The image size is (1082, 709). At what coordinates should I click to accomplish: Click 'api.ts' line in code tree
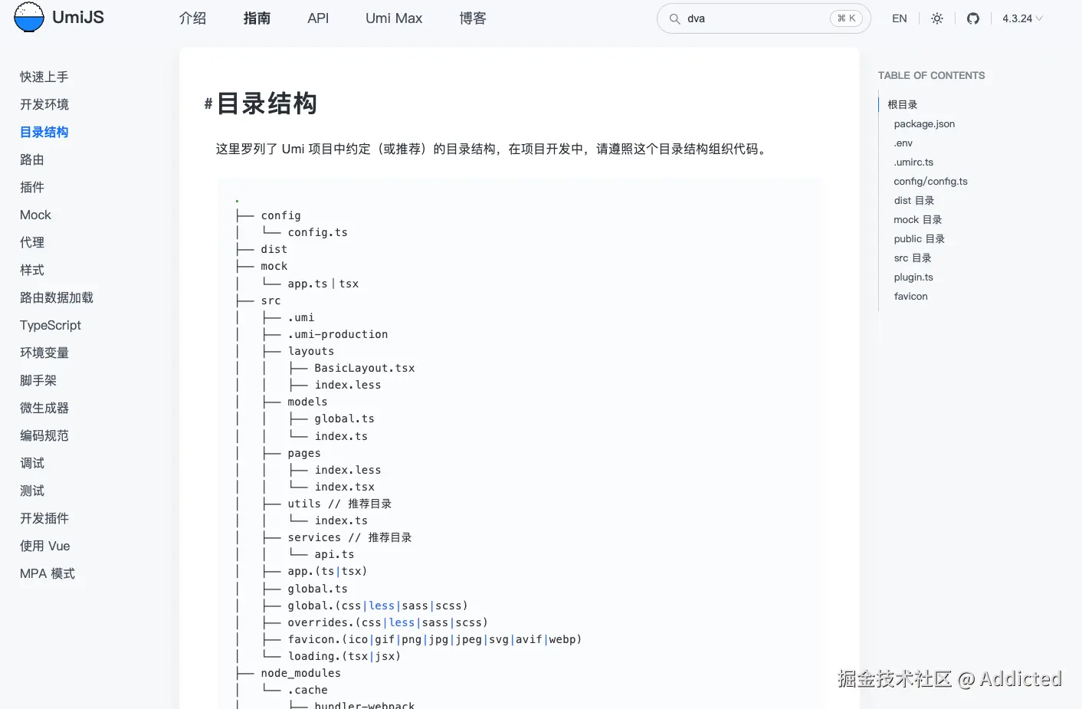[334, 554]
